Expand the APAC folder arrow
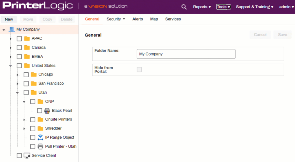This screenshot has width=295, height=162. pyautogui.click(x=11, y=39)
